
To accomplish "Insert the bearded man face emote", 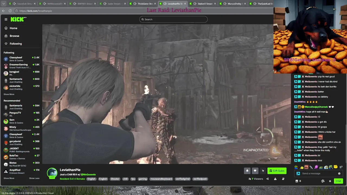I will (306, 167).
